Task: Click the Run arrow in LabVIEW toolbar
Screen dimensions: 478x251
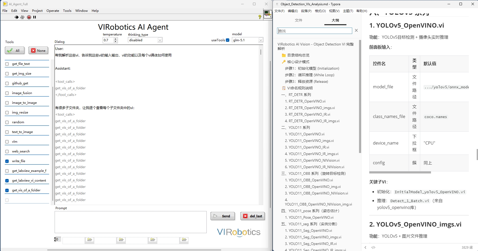Action: coord(17,17)
